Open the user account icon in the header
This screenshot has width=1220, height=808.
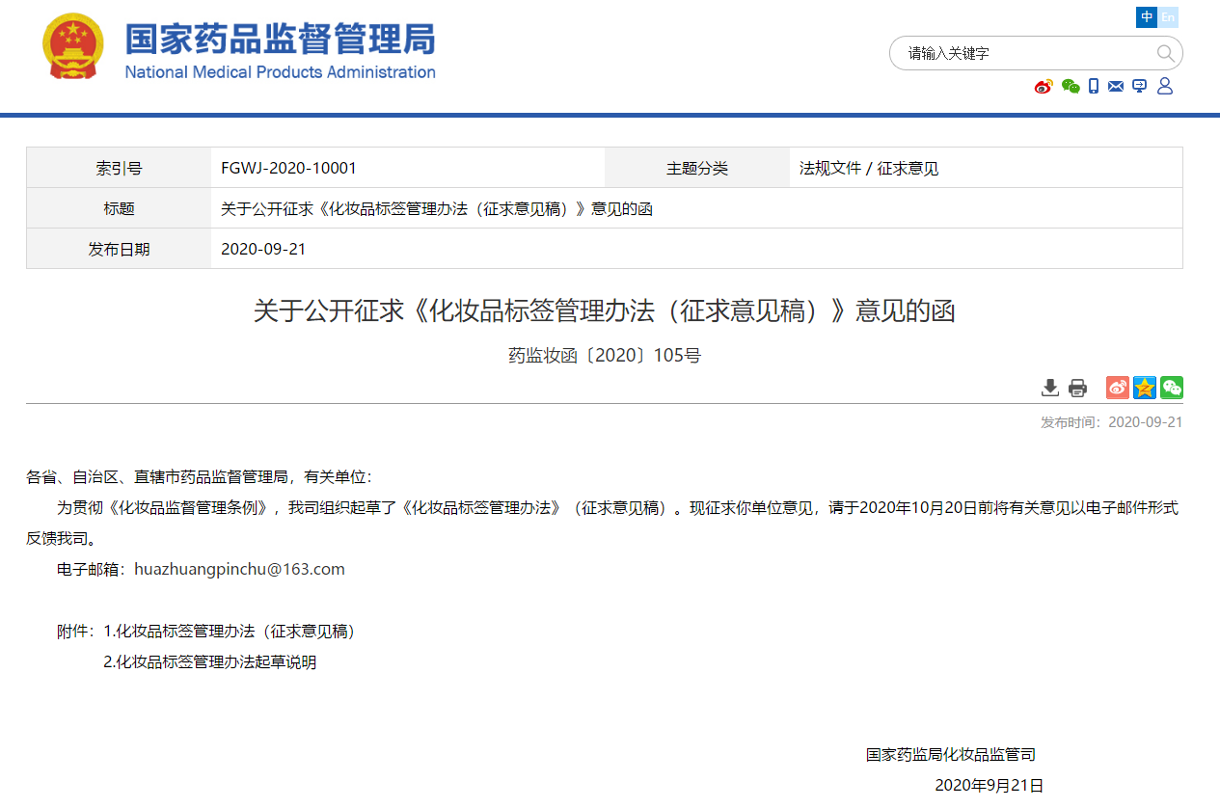coord(1165,87)
